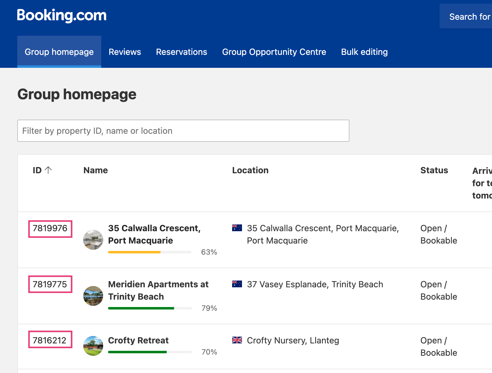
Task: Click the Booking.com logo
Action: pos(62,15)
